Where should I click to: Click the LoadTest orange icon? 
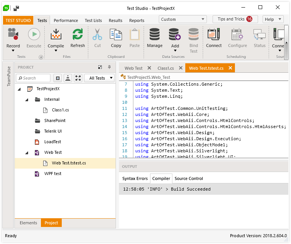click(x=37, y=142)
